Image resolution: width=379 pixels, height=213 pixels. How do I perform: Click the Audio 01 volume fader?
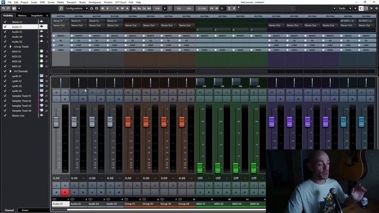(56, 121)
